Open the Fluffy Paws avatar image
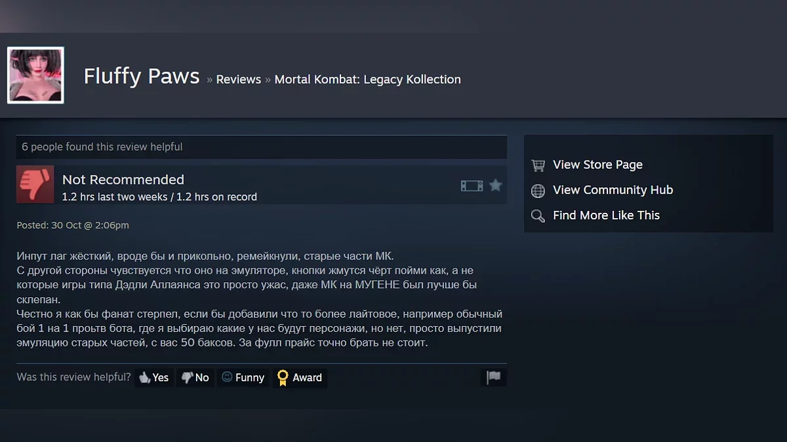The height and width of the screenshot is (442, 787). pyautogui.click(x=35, y=75)
